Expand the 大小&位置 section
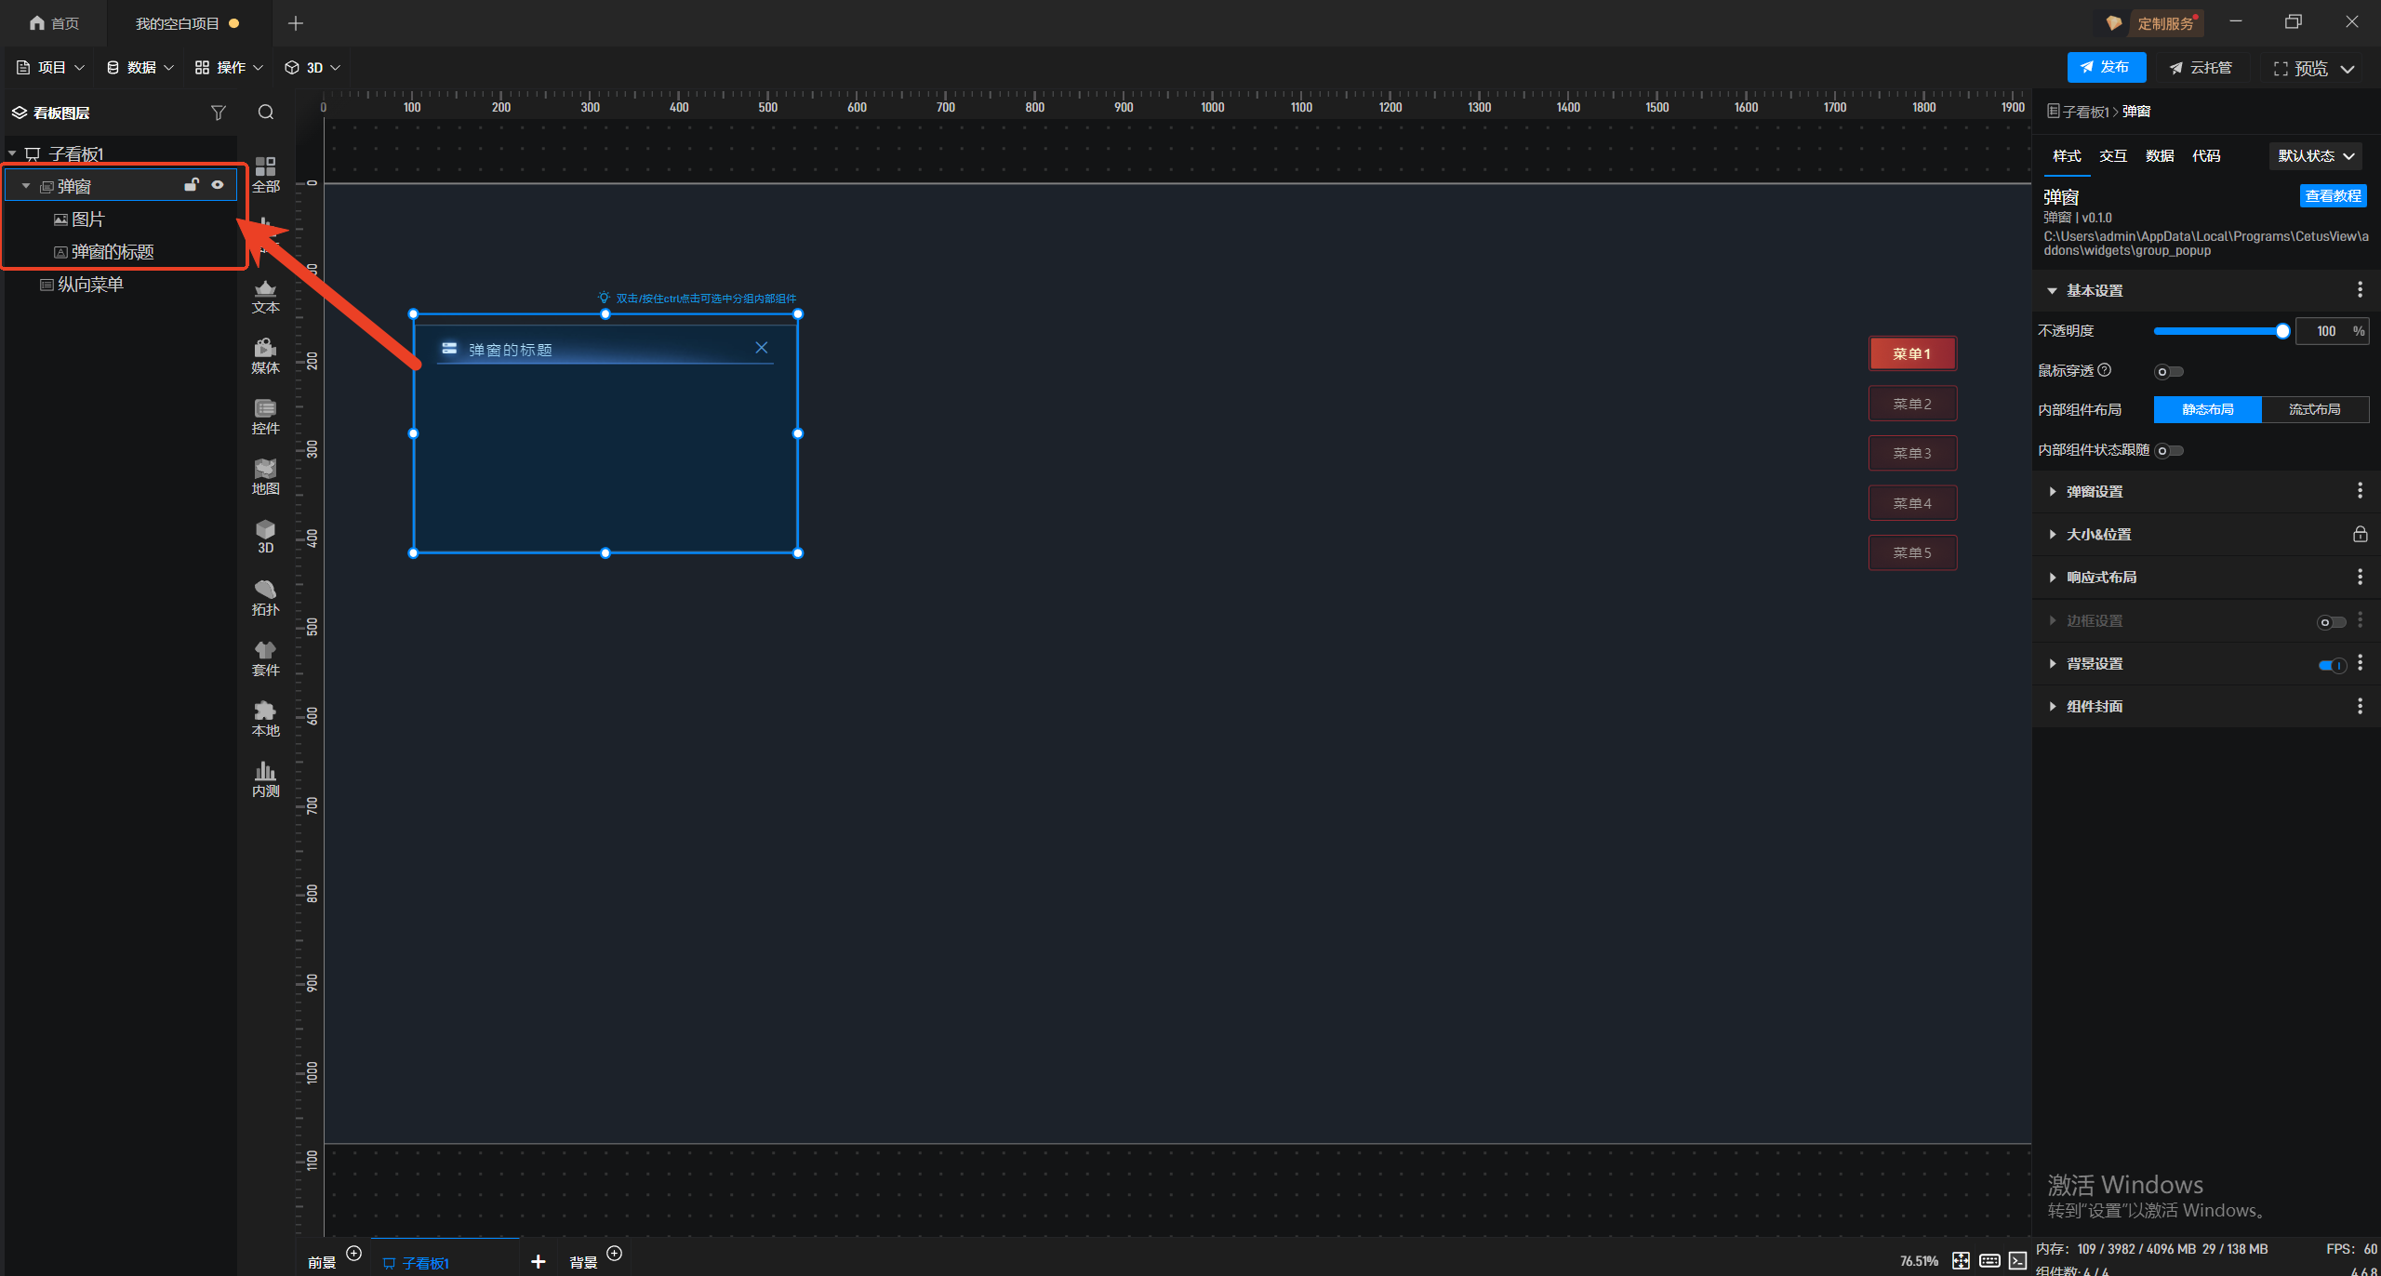2381x1276 pixels. [x=2098, y=535]
